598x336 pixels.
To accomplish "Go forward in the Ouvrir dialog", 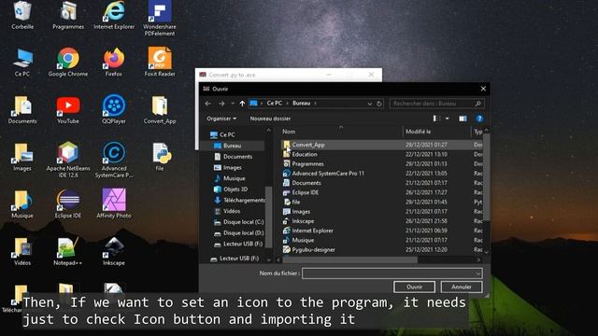I will [x=221, y=104].
